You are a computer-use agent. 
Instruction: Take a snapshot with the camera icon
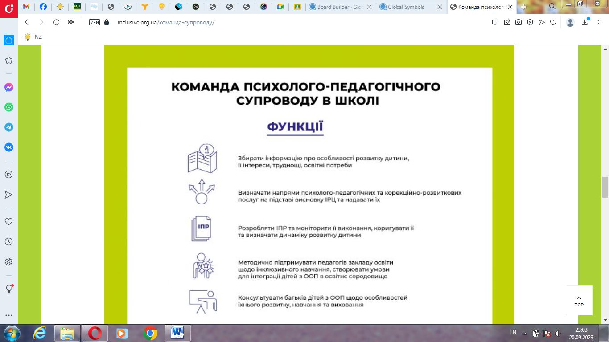click(518, 22)
